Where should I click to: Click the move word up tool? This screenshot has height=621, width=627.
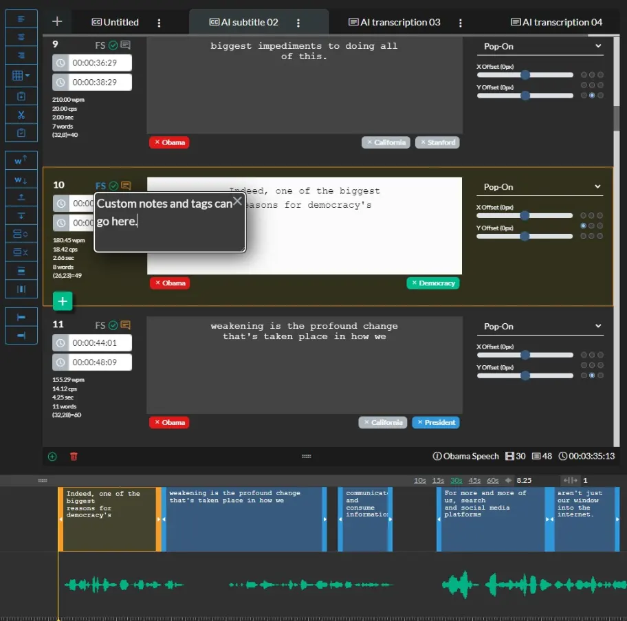[x=21, y=160]
